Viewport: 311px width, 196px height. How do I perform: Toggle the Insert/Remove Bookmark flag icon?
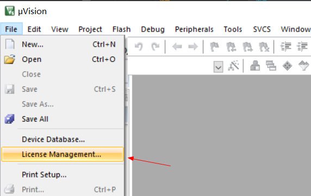214,47
